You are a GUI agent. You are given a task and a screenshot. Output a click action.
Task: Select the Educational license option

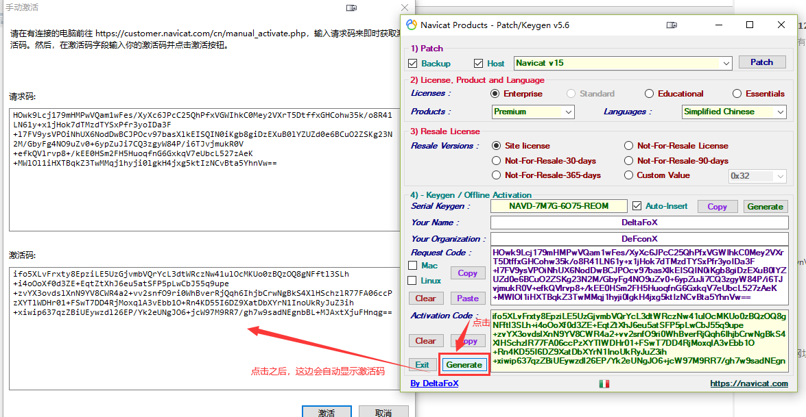coord(649,93)
